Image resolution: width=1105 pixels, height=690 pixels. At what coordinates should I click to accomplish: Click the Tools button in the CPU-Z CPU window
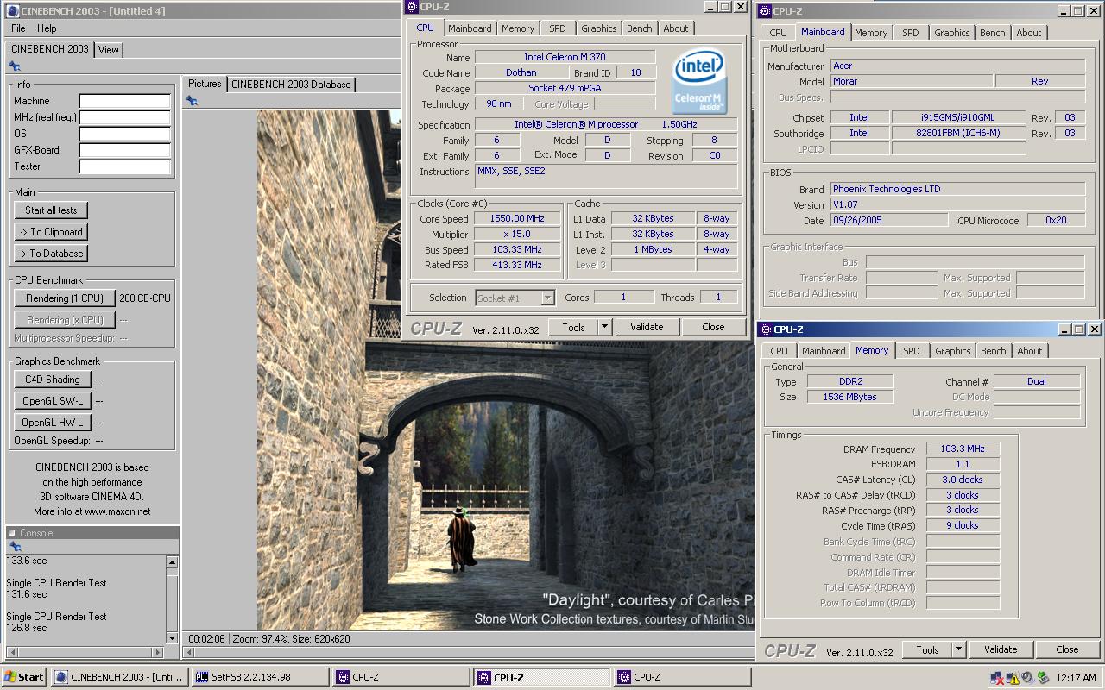click(573, 327)
